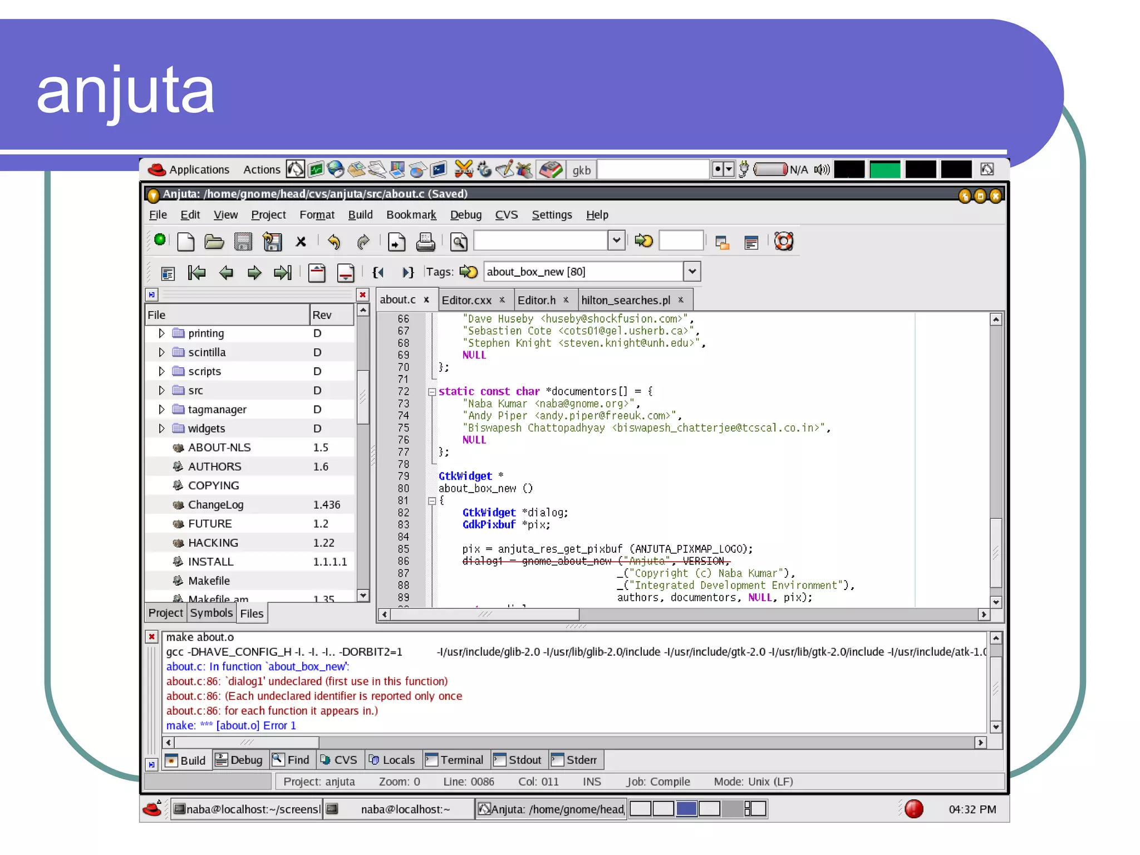Click the Save As floppy icon
The width and height of the screenshot is (1140, 855).
point(272,242)
